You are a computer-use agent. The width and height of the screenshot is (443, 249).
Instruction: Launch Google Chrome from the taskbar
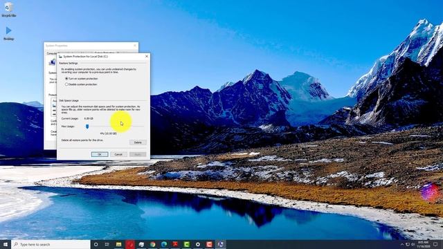pos(152,244)
